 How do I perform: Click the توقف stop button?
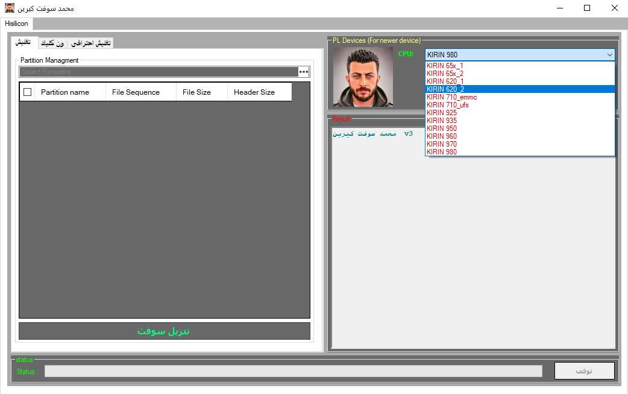click(x=584, y=370)
